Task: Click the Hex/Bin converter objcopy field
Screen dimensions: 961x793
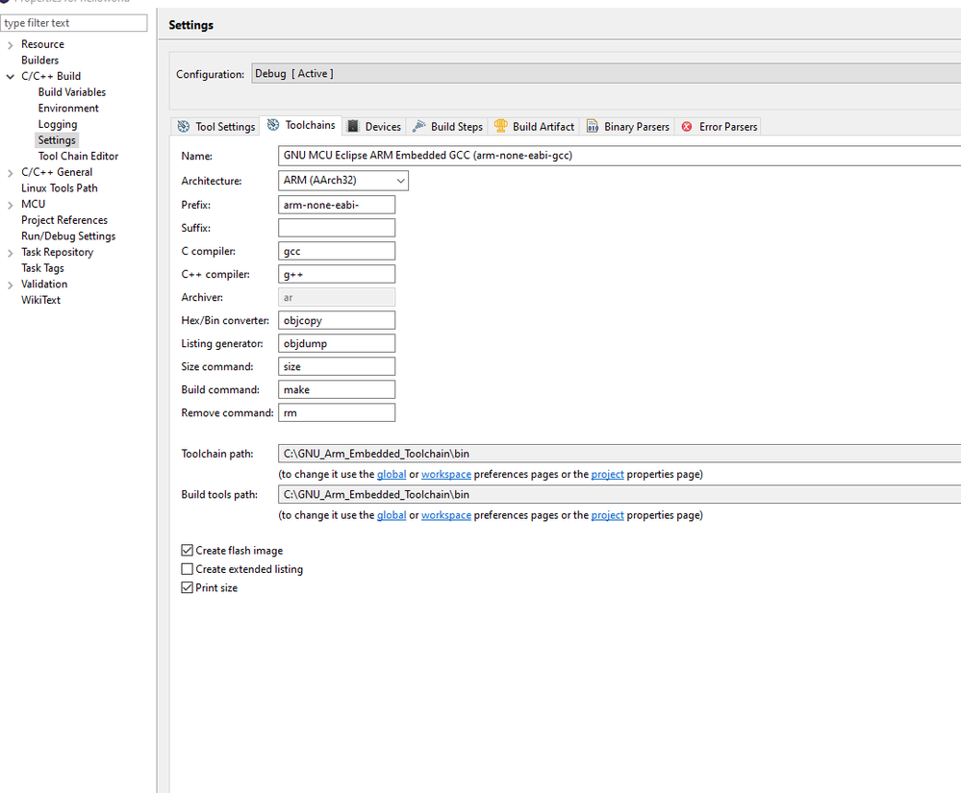Action: pos(337,320)
